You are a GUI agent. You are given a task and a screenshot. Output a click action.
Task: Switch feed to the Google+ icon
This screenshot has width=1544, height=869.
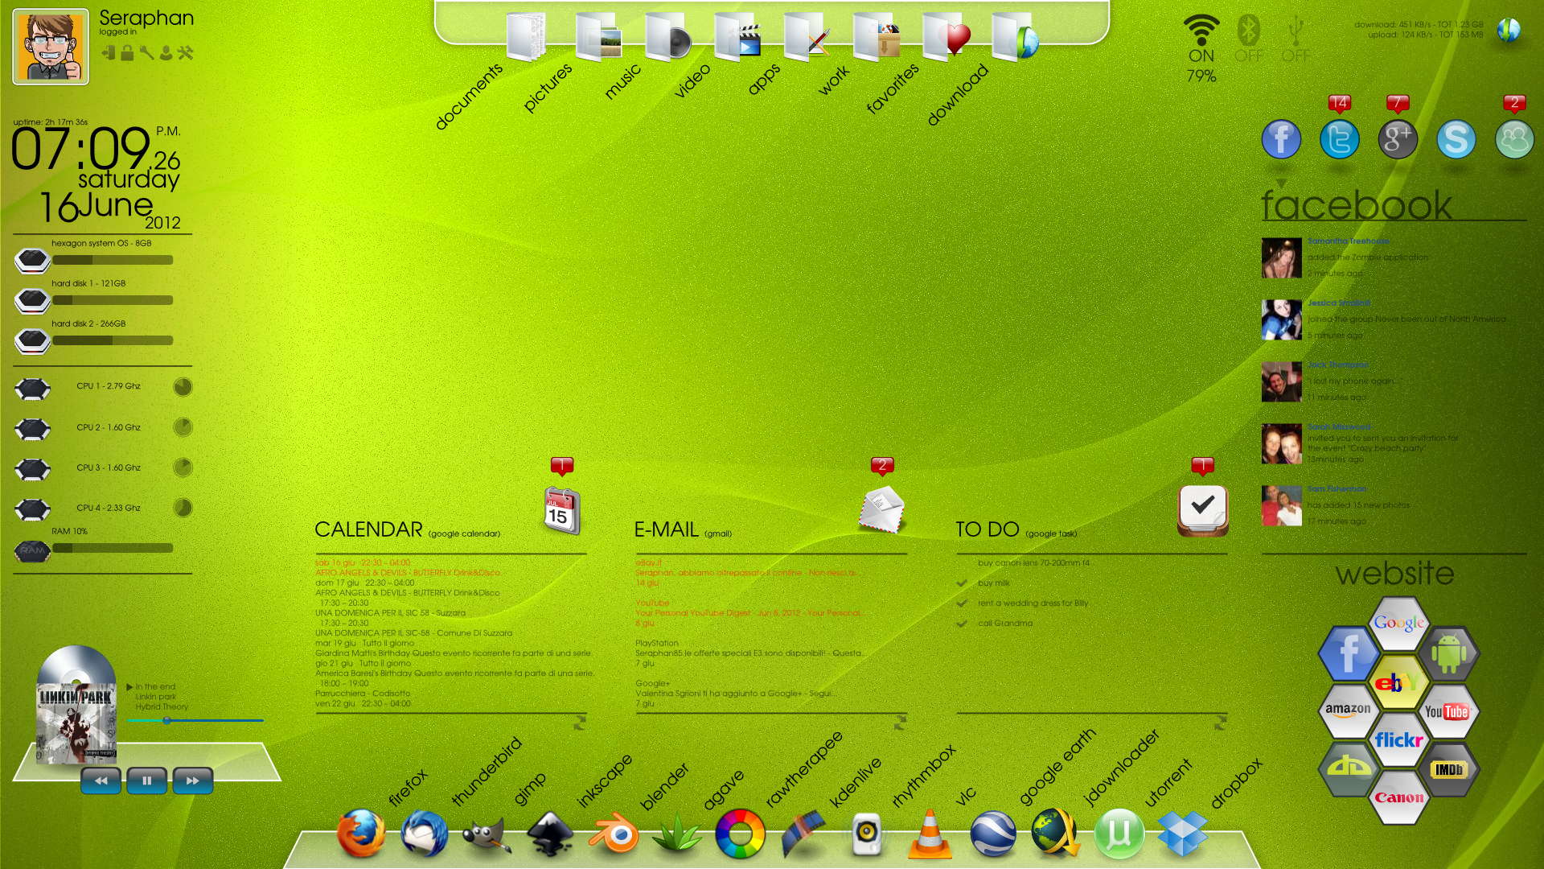point(1398,139)
